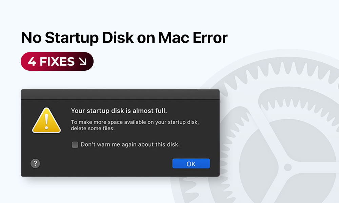Click the word "Error" in the heading

[x=210, y=38]
